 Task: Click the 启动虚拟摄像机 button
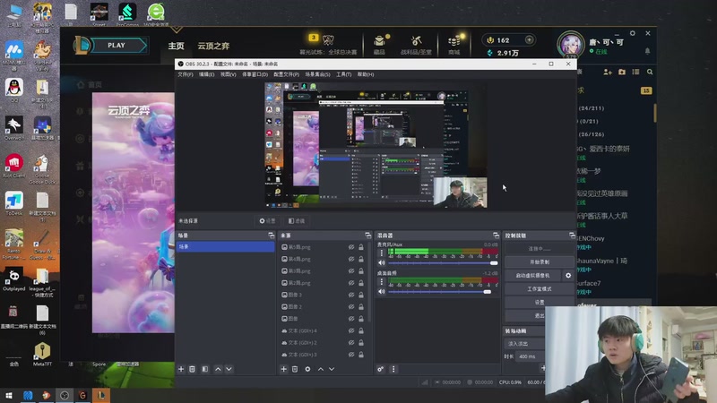[532, 276]
